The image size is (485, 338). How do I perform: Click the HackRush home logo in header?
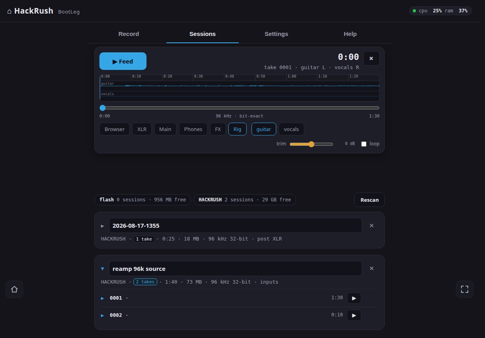[x=30, y=11]
